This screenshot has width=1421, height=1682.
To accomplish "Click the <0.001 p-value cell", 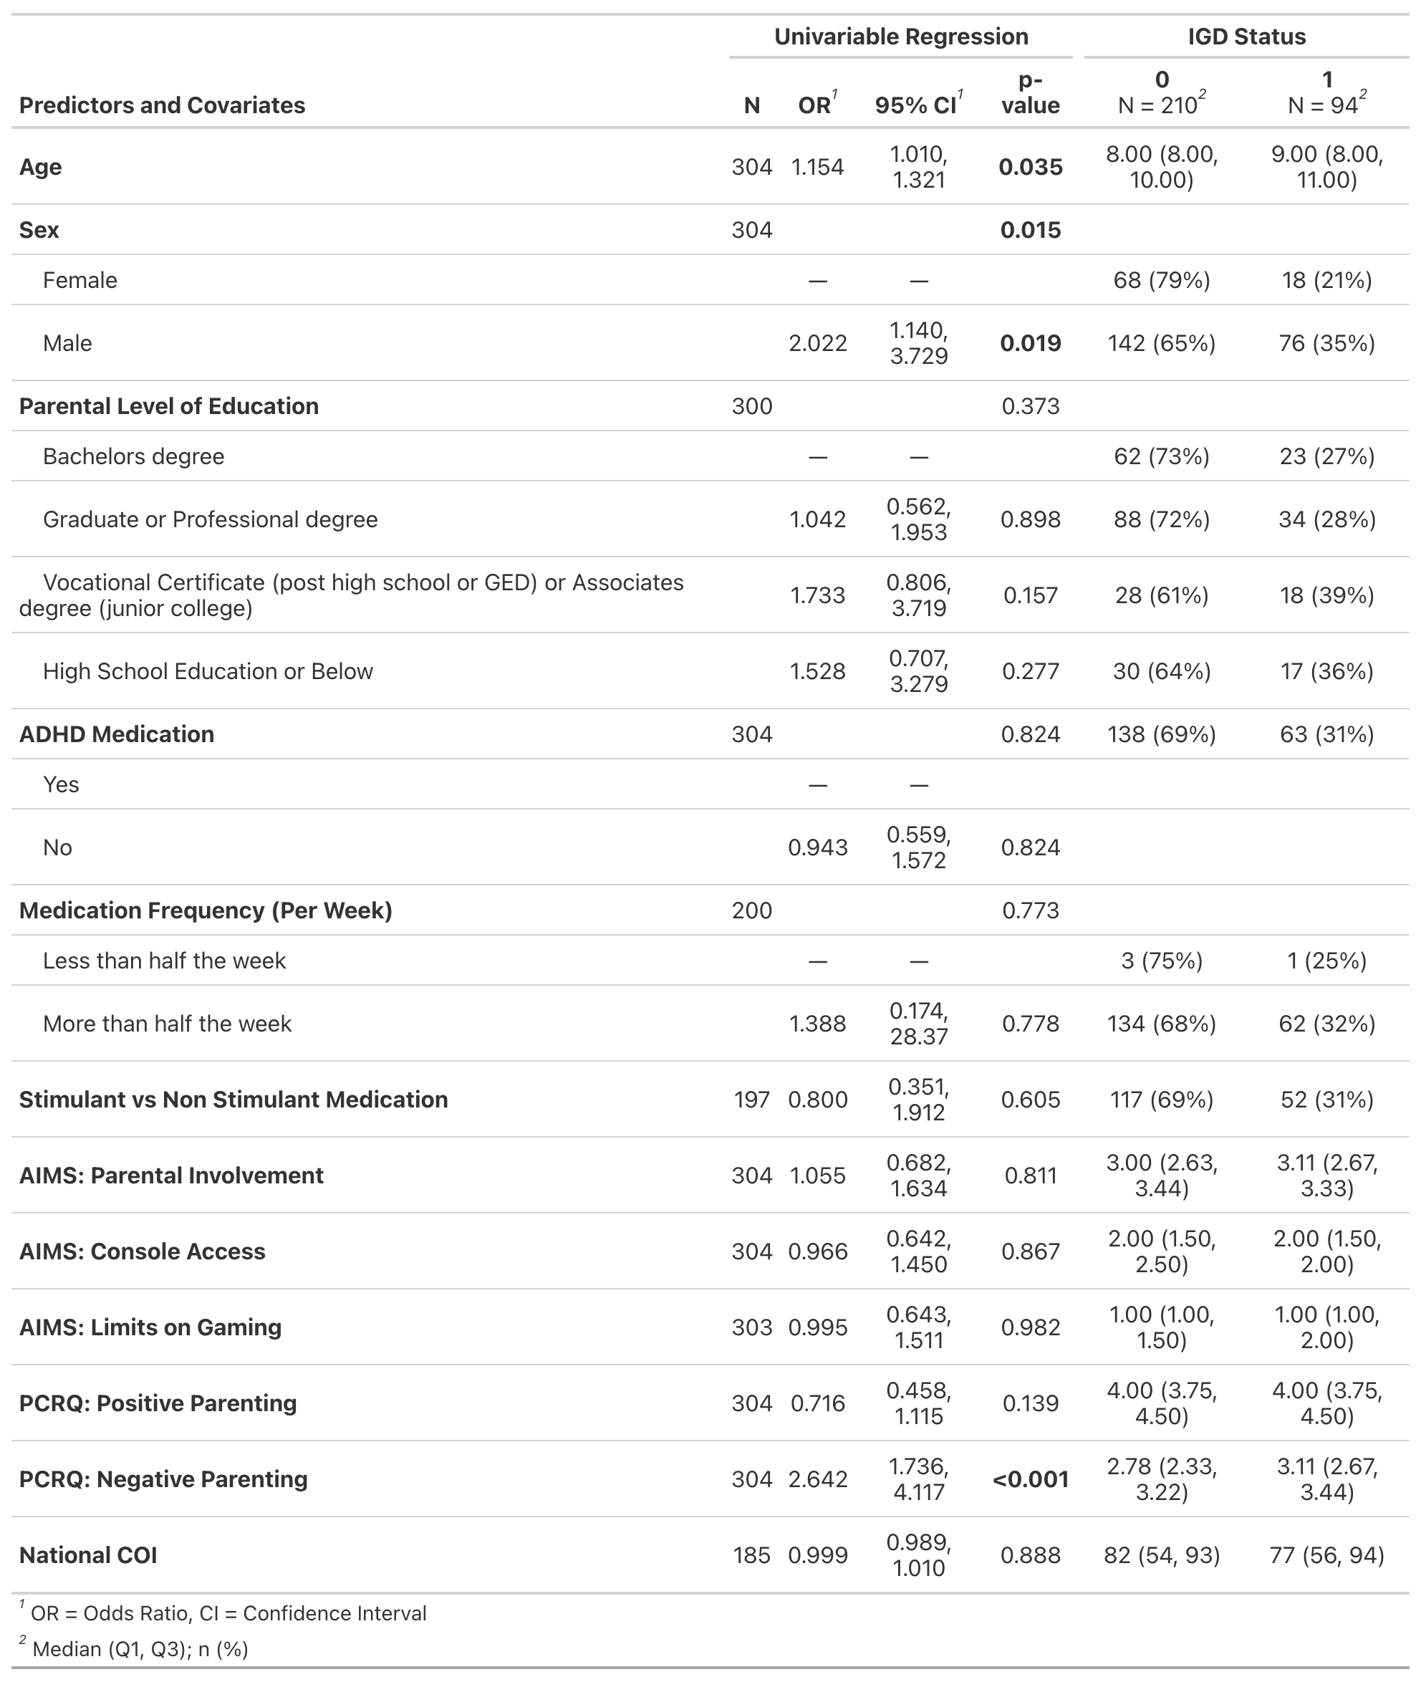I will 1031,1480.
